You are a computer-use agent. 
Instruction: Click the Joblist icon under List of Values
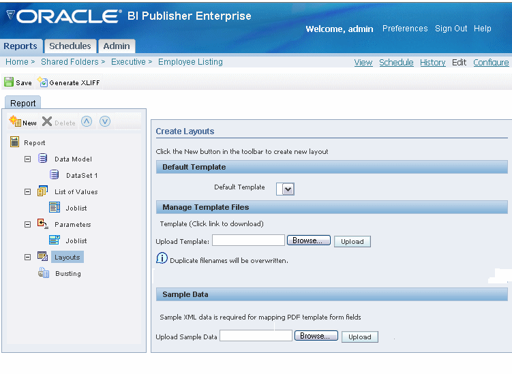pos(55,207)
